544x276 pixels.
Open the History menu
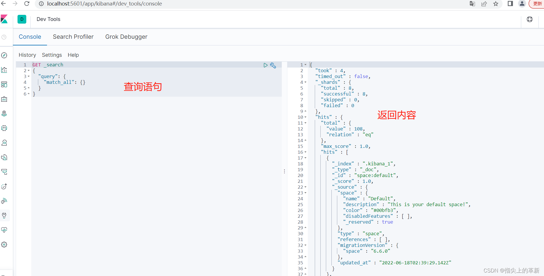27,55
